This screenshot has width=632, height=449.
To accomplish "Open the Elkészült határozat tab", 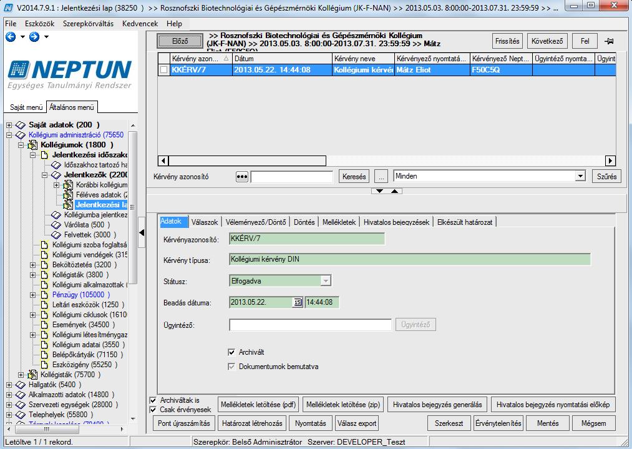I will click(465, 222).
